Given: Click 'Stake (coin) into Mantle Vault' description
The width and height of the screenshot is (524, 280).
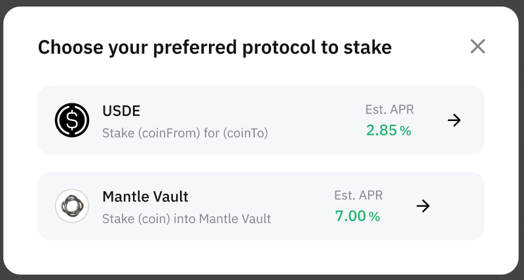Looking at the screenshot, I should [x=187, y=219].
